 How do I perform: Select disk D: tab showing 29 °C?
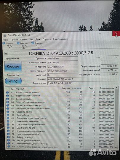coord(23,46)
